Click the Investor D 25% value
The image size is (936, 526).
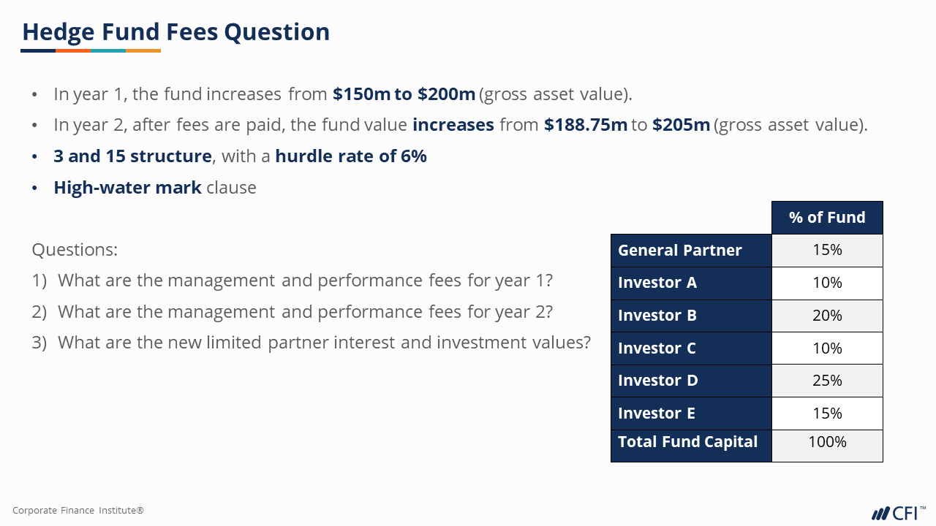tap(827, 381)
